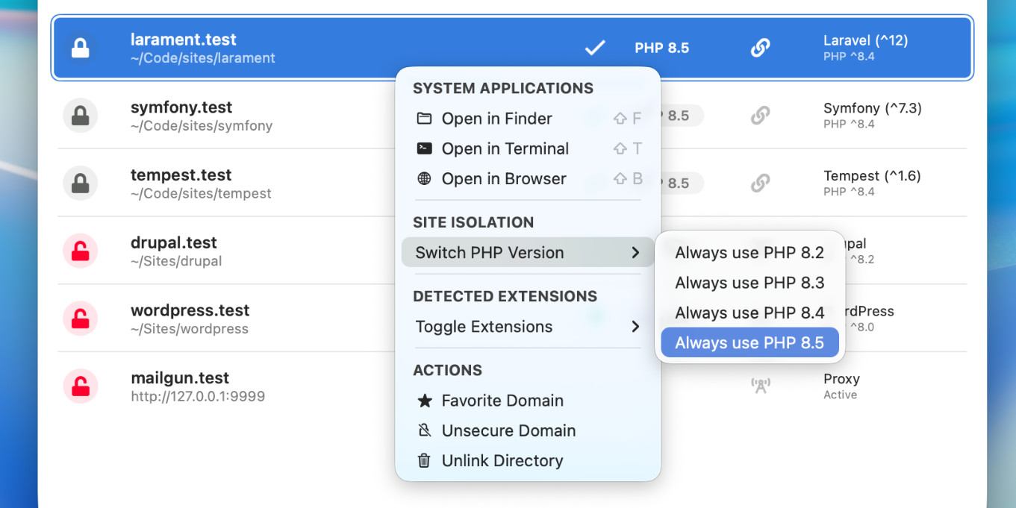Select the tempest.test domain name
Screen dimensions: 1016x508
coord(181,175)
